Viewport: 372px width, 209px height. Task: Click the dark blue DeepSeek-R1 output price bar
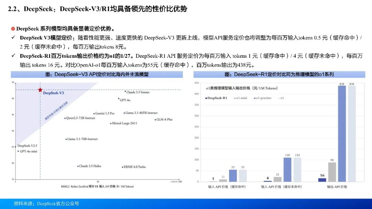[x=322, y=180]
